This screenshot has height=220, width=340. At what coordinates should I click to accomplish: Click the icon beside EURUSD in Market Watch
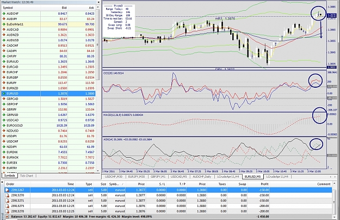tap(4, 94)
